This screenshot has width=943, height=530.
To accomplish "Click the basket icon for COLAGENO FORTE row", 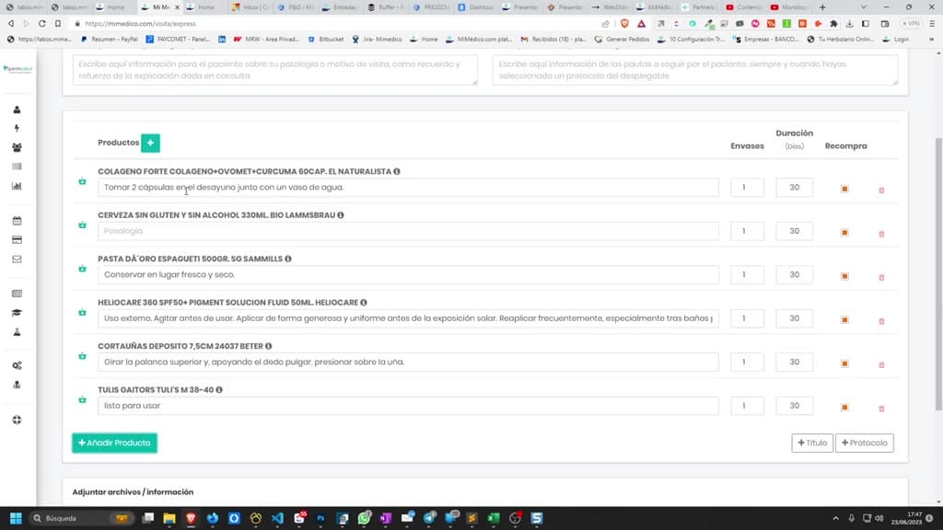I will [82, 181].
